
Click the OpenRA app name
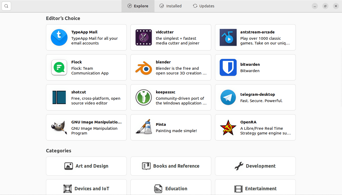click(248, 122)
